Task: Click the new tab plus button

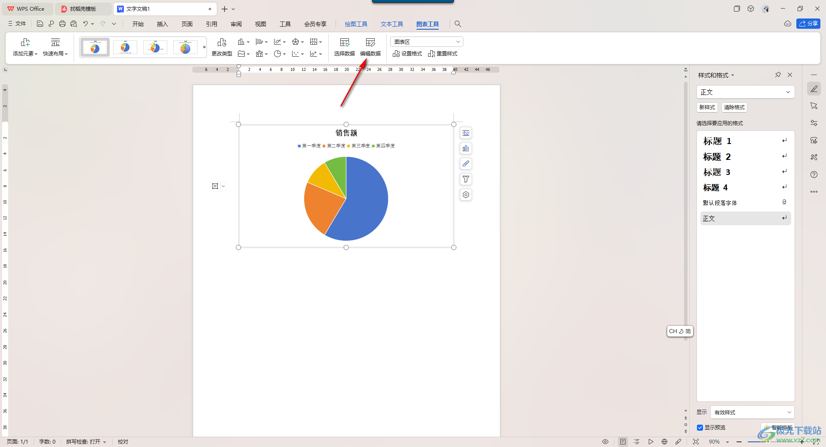Action: [x=225, y=9]
